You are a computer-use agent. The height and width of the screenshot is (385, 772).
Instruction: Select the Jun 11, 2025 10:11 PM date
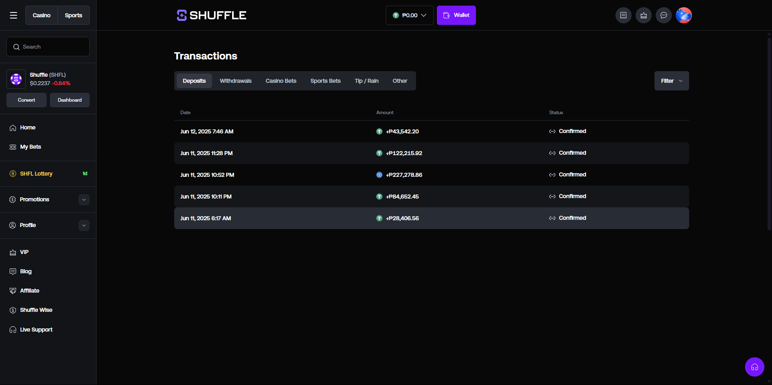[206, 197]
